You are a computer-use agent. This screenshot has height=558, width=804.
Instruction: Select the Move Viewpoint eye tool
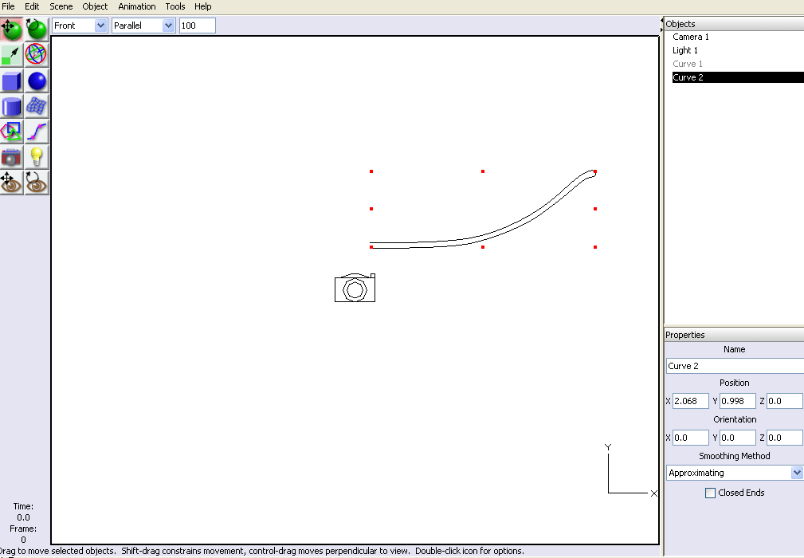point(12,183)
